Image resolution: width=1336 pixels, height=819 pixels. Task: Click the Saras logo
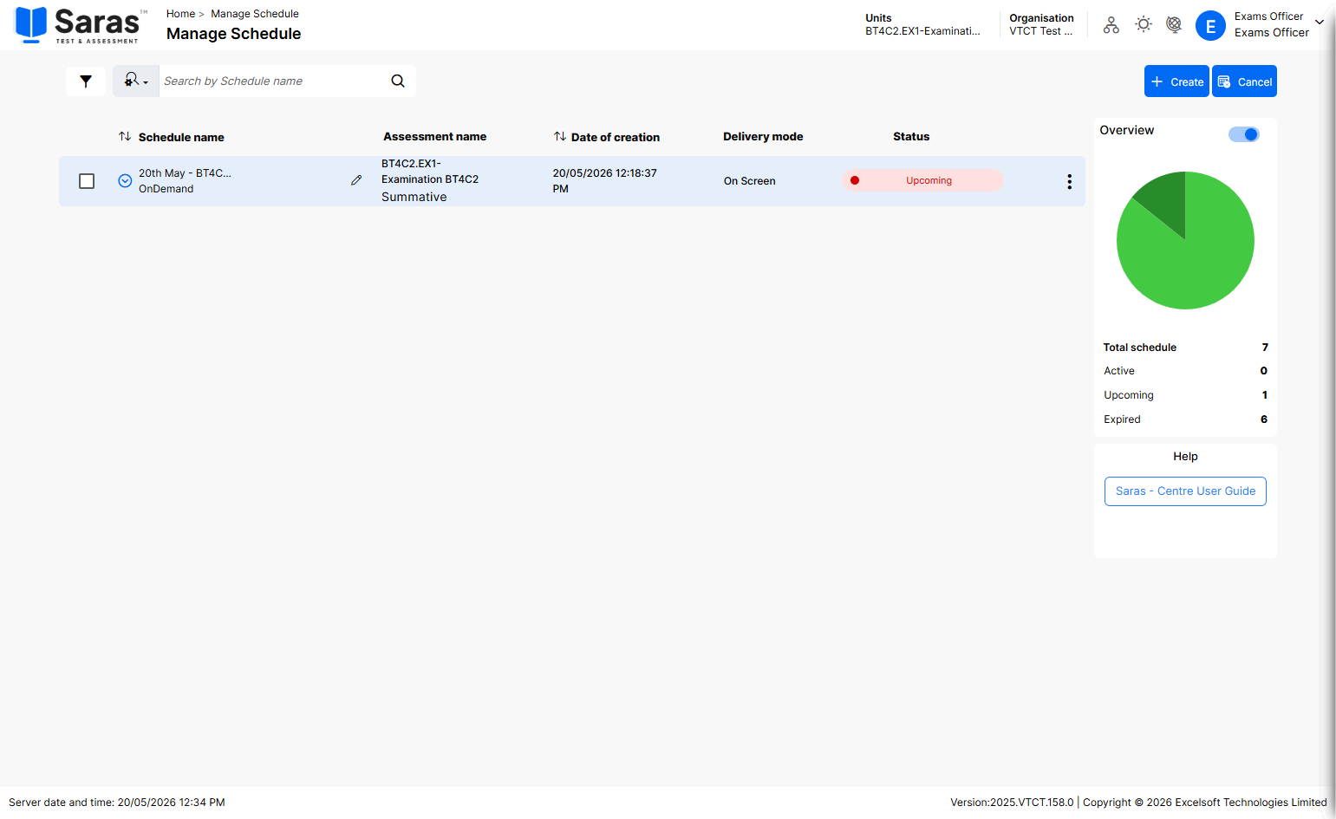pos(78,25)
